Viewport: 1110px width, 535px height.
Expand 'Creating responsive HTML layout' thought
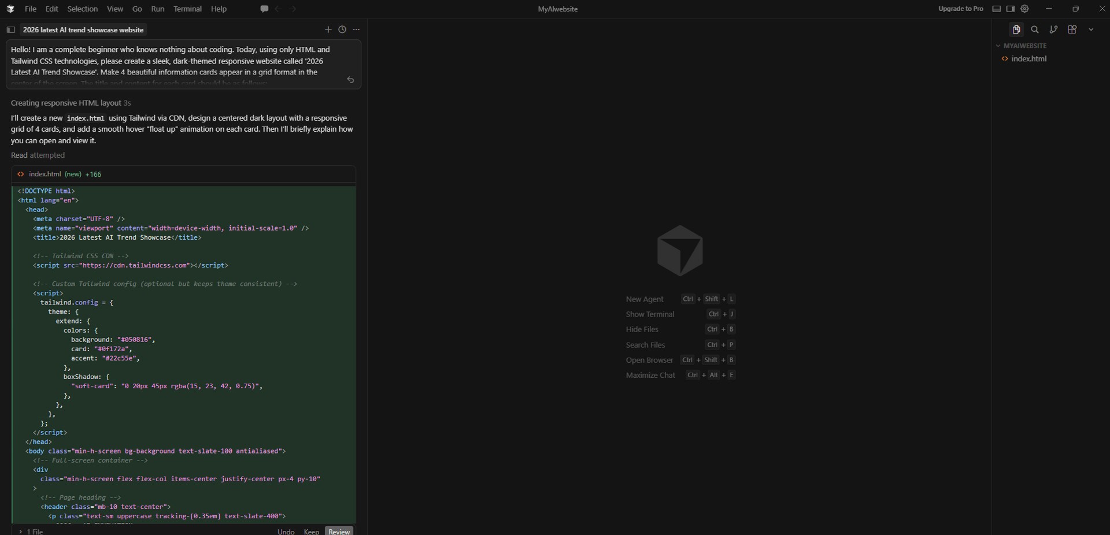[71, 103]
